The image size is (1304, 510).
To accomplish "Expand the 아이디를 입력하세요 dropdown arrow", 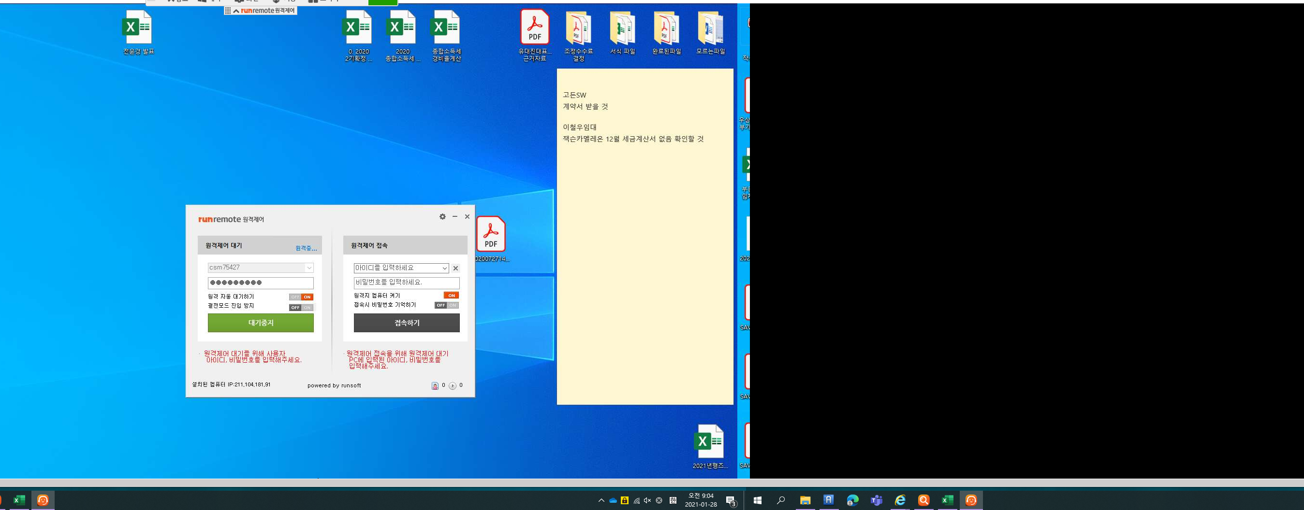I will tap(444, 269).
